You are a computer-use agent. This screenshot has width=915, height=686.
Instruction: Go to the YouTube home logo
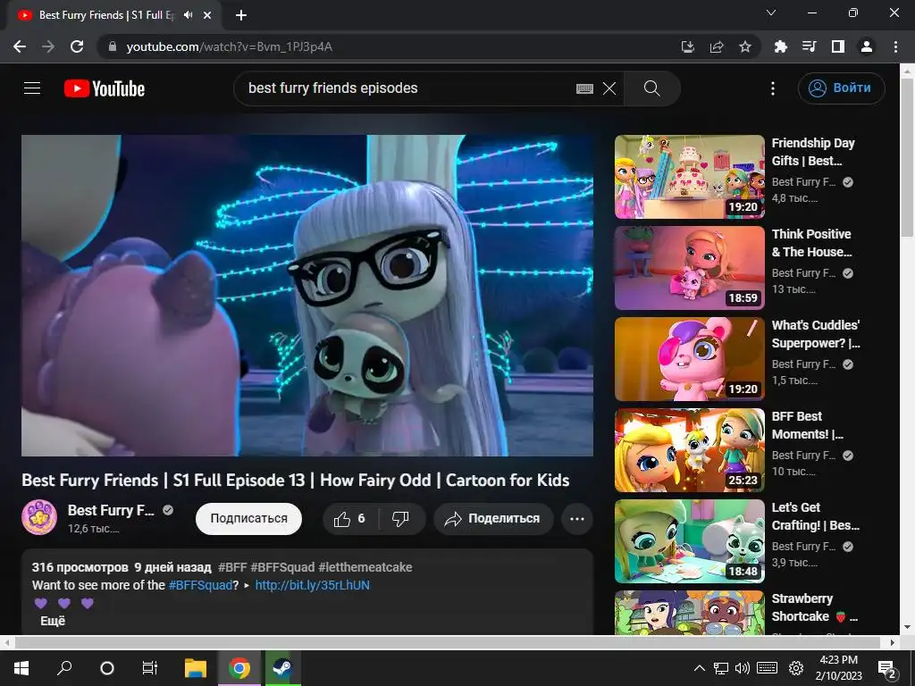pos(105,88)
